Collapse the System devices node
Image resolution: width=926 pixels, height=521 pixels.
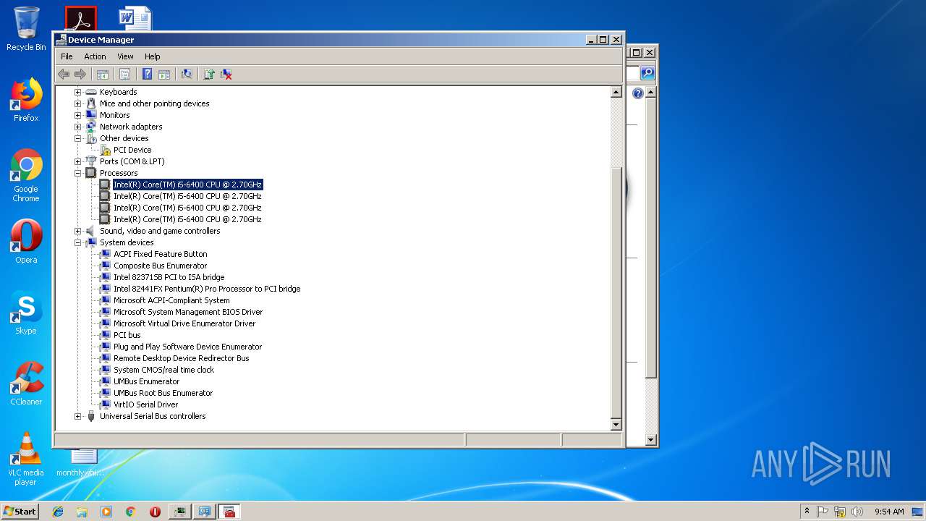point(78,242)
